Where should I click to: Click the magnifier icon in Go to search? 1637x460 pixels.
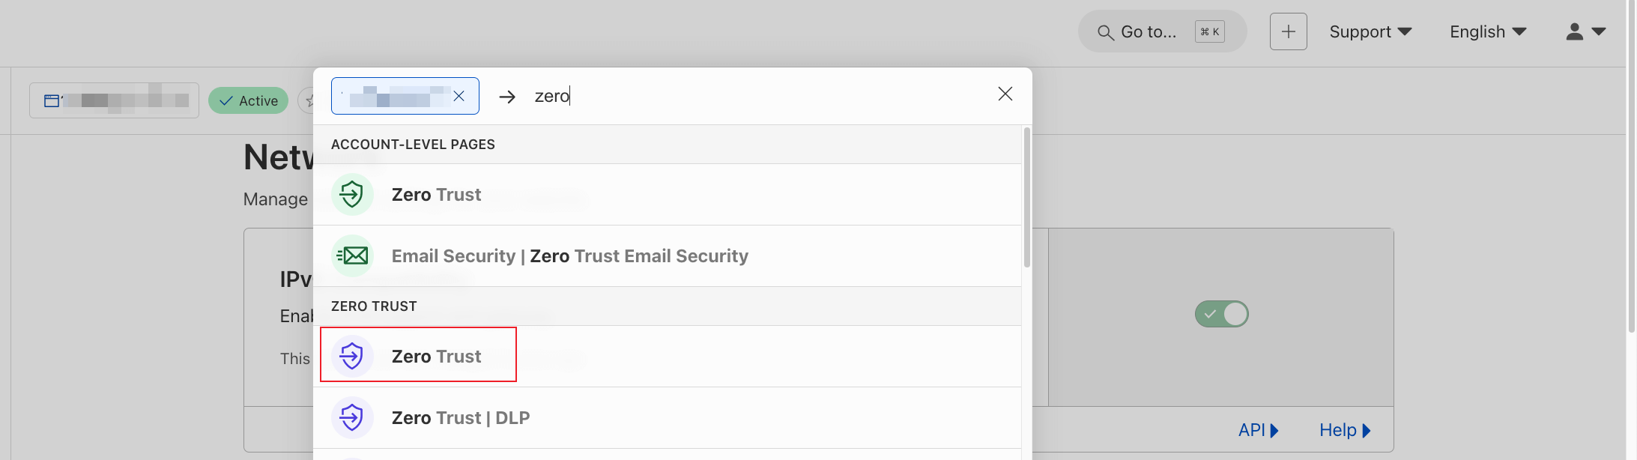pos(1105,32)
